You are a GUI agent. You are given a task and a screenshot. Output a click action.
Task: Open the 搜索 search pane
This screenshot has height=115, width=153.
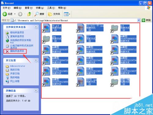[x=39, y=14]
